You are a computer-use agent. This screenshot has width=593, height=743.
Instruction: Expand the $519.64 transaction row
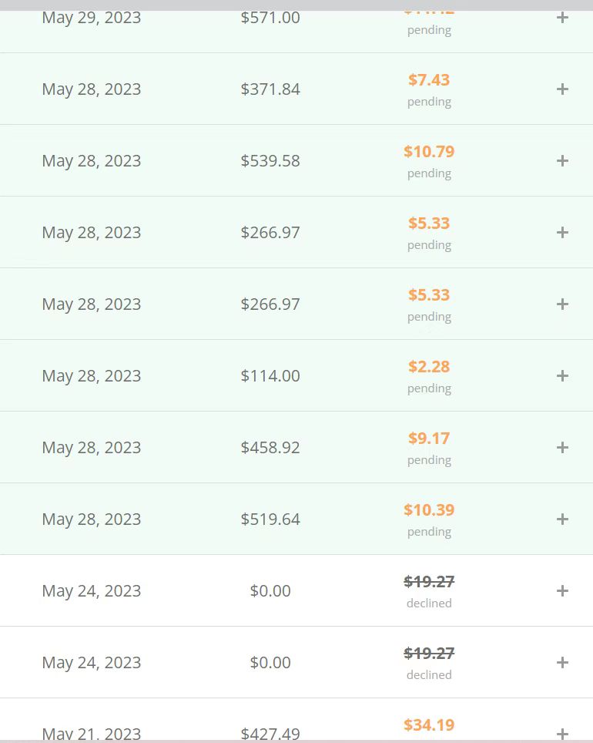click(x=562, y=519)
